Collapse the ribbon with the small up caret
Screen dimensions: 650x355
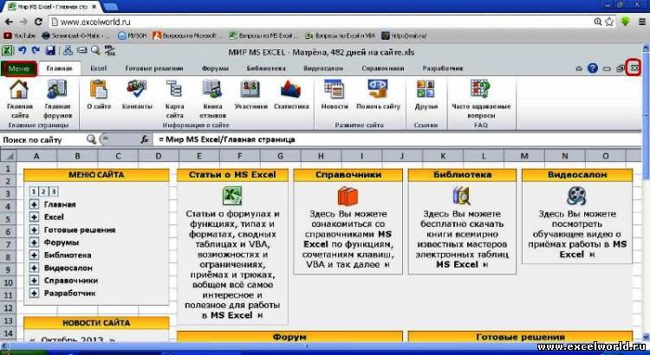579,68
